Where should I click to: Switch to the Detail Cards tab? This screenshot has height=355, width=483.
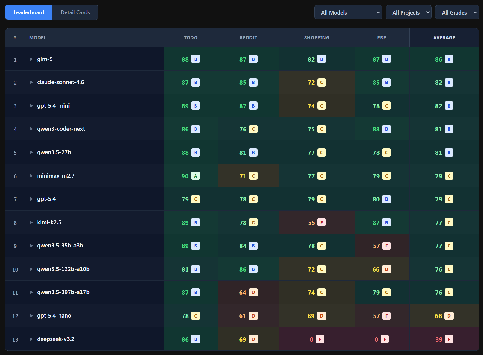tap(75, 12)
